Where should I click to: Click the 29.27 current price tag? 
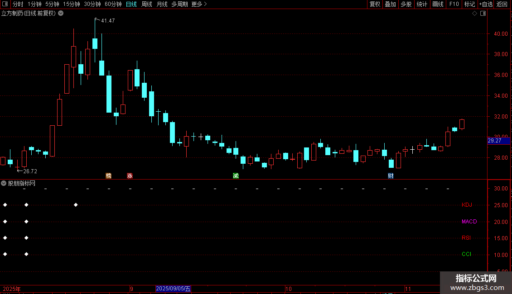point(498,141)
